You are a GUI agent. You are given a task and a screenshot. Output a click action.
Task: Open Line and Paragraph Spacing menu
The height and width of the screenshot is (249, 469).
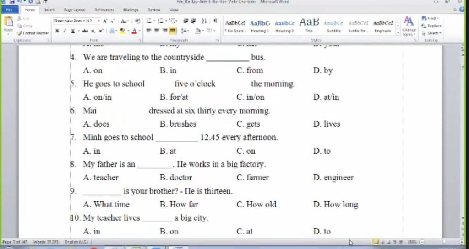[x=185, y=31]
